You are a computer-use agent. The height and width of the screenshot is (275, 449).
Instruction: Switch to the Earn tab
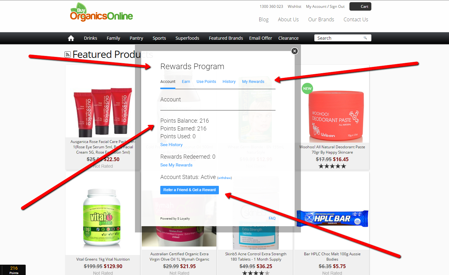pos(186,82)
